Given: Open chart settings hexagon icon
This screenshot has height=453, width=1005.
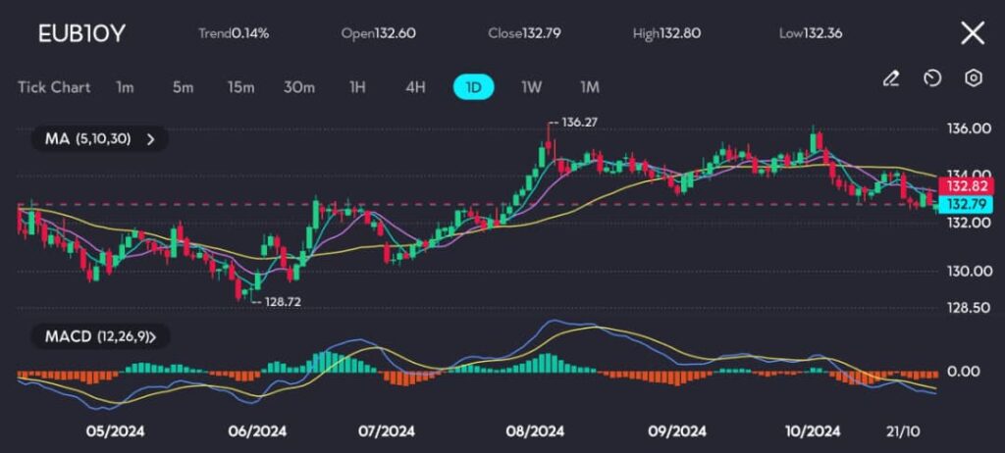Looking at the screenshot, I should (x=973, y=78).
